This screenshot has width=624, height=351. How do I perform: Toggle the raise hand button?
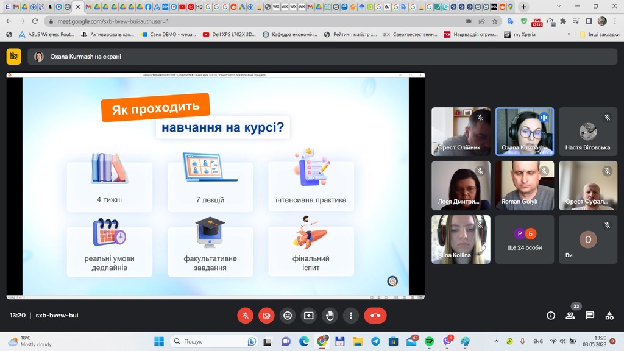click(x=330, y=316)
